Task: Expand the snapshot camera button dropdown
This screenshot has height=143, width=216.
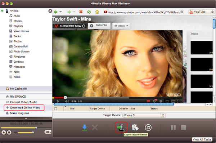Action: click(x=50, y=132)
